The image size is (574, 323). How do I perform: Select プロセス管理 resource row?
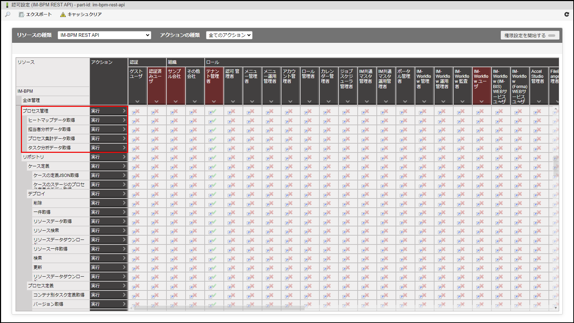point(55,111)
